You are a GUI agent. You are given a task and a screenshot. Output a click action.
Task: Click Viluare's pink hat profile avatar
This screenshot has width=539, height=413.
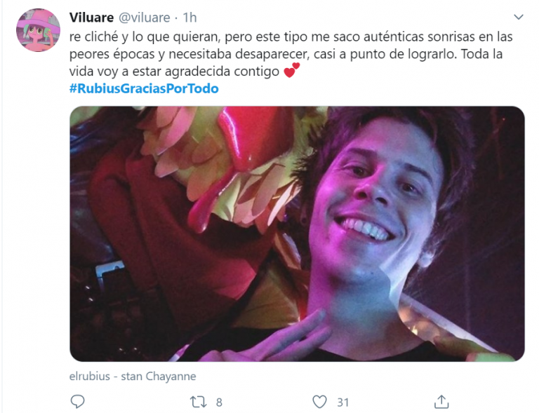click(x=38, y=30)
